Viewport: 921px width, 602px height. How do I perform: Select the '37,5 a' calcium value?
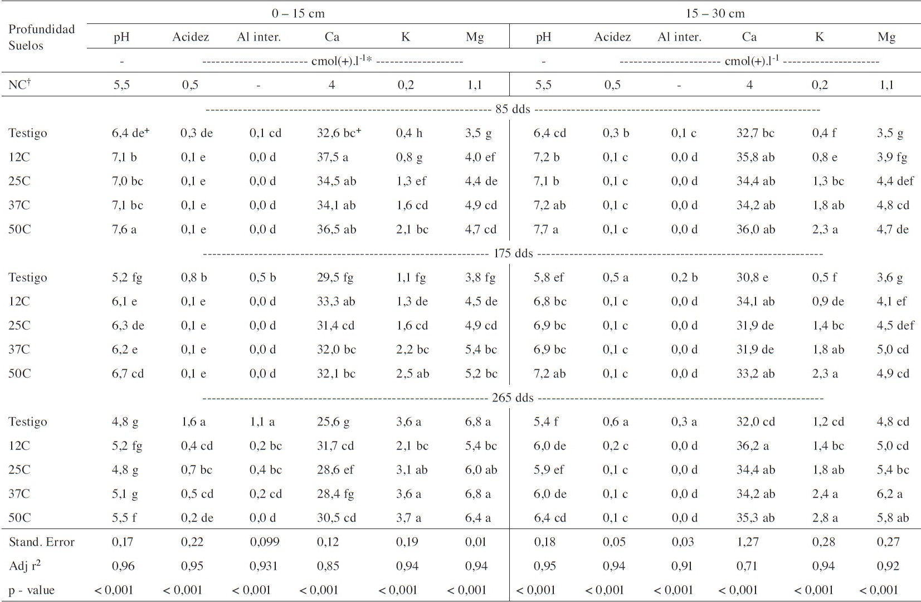click(x=333, y=157)
